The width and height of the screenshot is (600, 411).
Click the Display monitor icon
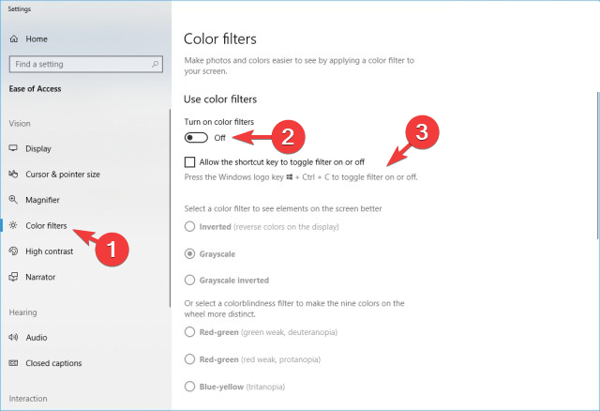(x=13, y=148)
